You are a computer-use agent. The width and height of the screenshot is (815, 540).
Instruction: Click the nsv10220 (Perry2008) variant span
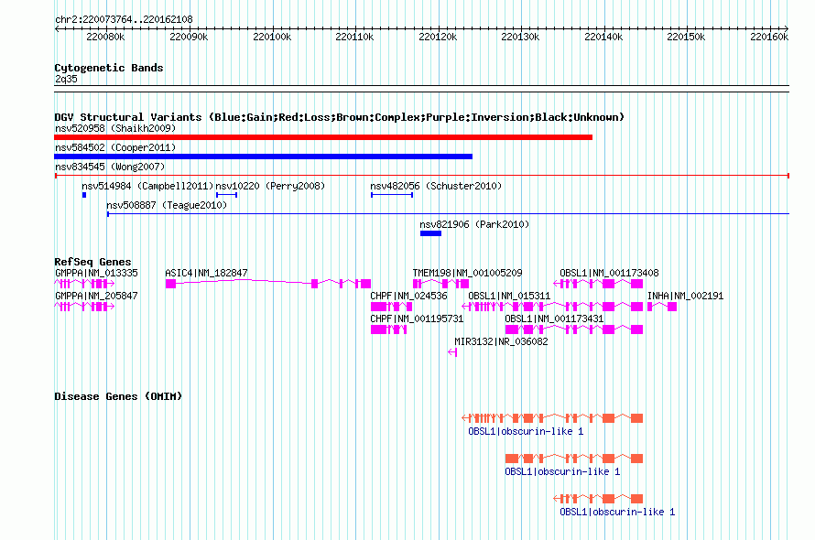[226, 195]
